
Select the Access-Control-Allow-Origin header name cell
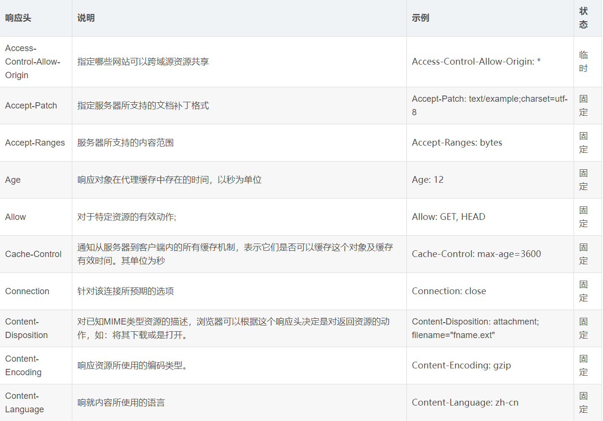32,62
